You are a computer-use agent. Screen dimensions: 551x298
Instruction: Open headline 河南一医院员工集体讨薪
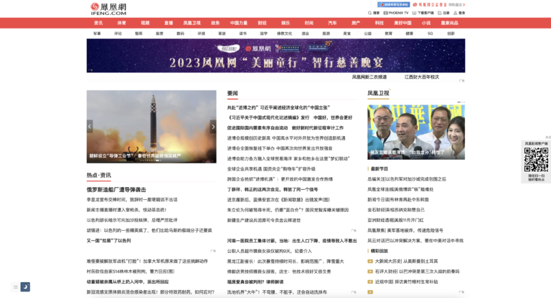[x=292, y=241]
